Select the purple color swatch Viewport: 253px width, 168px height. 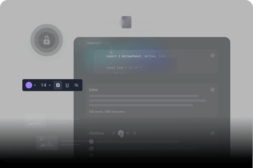click(29, 85)
